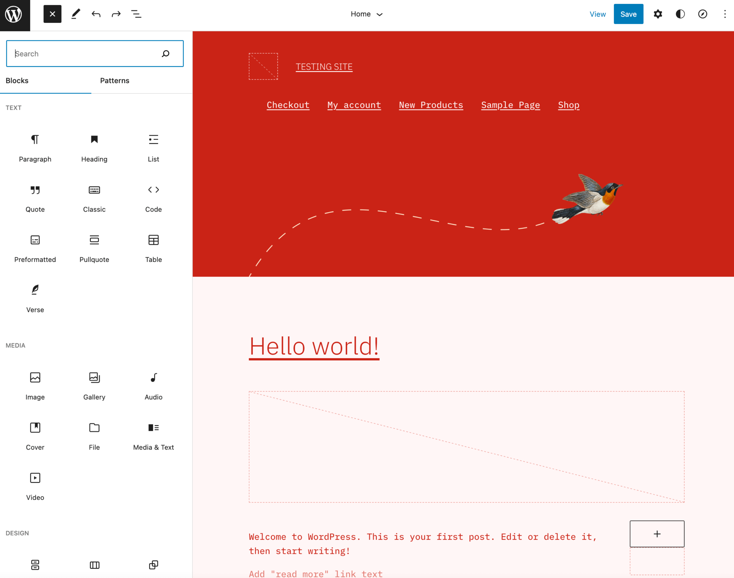This screenshot has width=734, height=578.
Task: Select the first Design block icon
Action: [35, 565]
